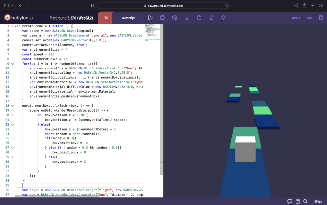Switch the language to TS

click(x=106, y=18)
